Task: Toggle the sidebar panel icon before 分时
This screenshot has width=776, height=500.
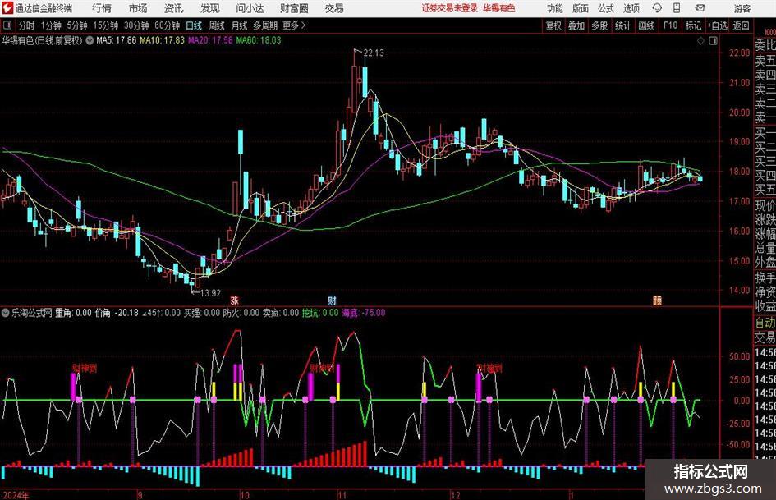Action: coord(7,25)
